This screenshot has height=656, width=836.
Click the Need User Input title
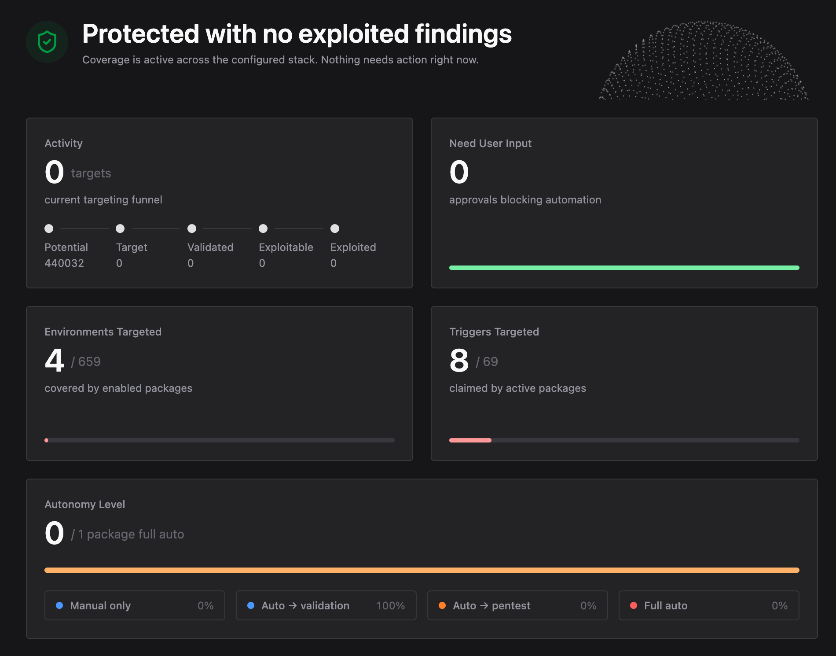[490, 144]
